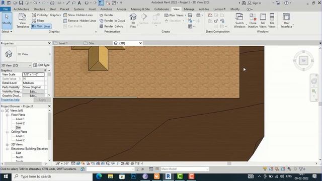Click the Revit taskbar icon
The width and height of the screenshot is (322, 181).
pyautogui.click(x=168, y=176)
